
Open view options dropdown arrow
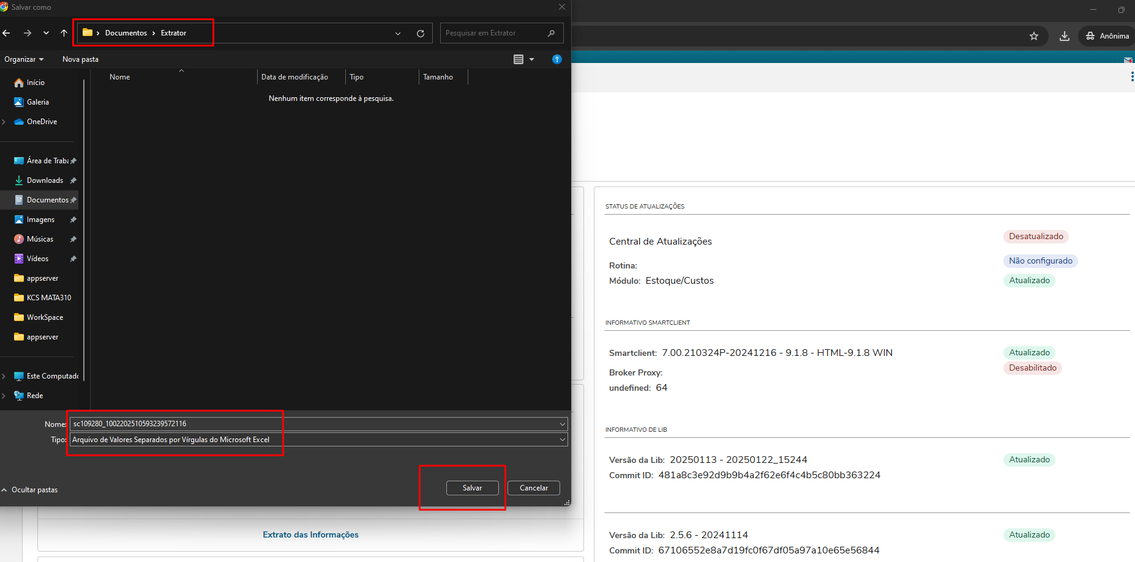coord(531,59)
